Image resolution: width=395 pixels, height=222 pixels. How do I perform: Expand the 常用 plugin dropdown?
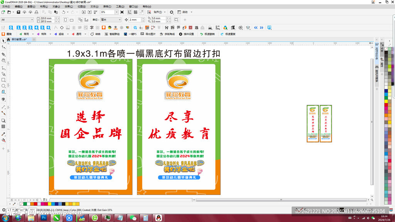33,34
